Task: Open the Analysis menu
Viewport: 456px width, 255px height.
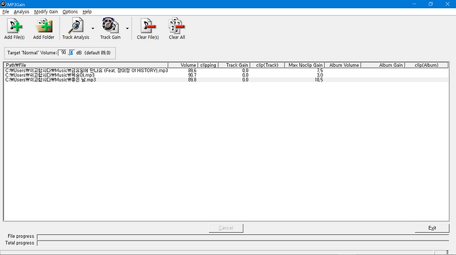Action: (22, 12)
